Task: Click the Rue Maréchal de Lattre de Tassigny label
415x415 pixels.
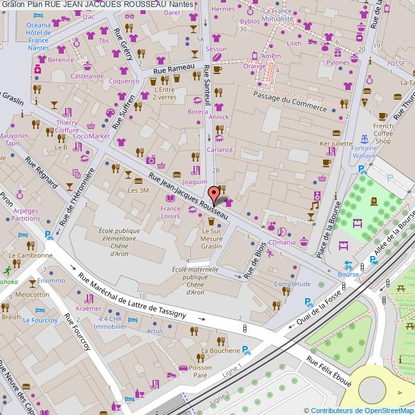Action: [132, 296]
